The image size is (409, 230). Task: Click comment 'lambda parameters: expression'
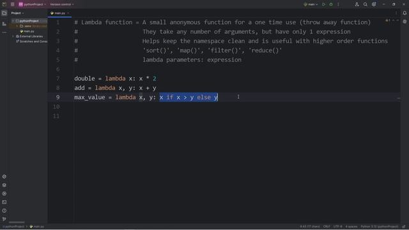[192, 59]
